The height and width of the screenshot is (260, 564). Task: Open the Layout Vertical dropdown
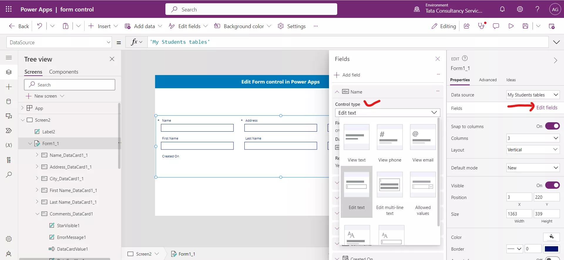point(533,149)
